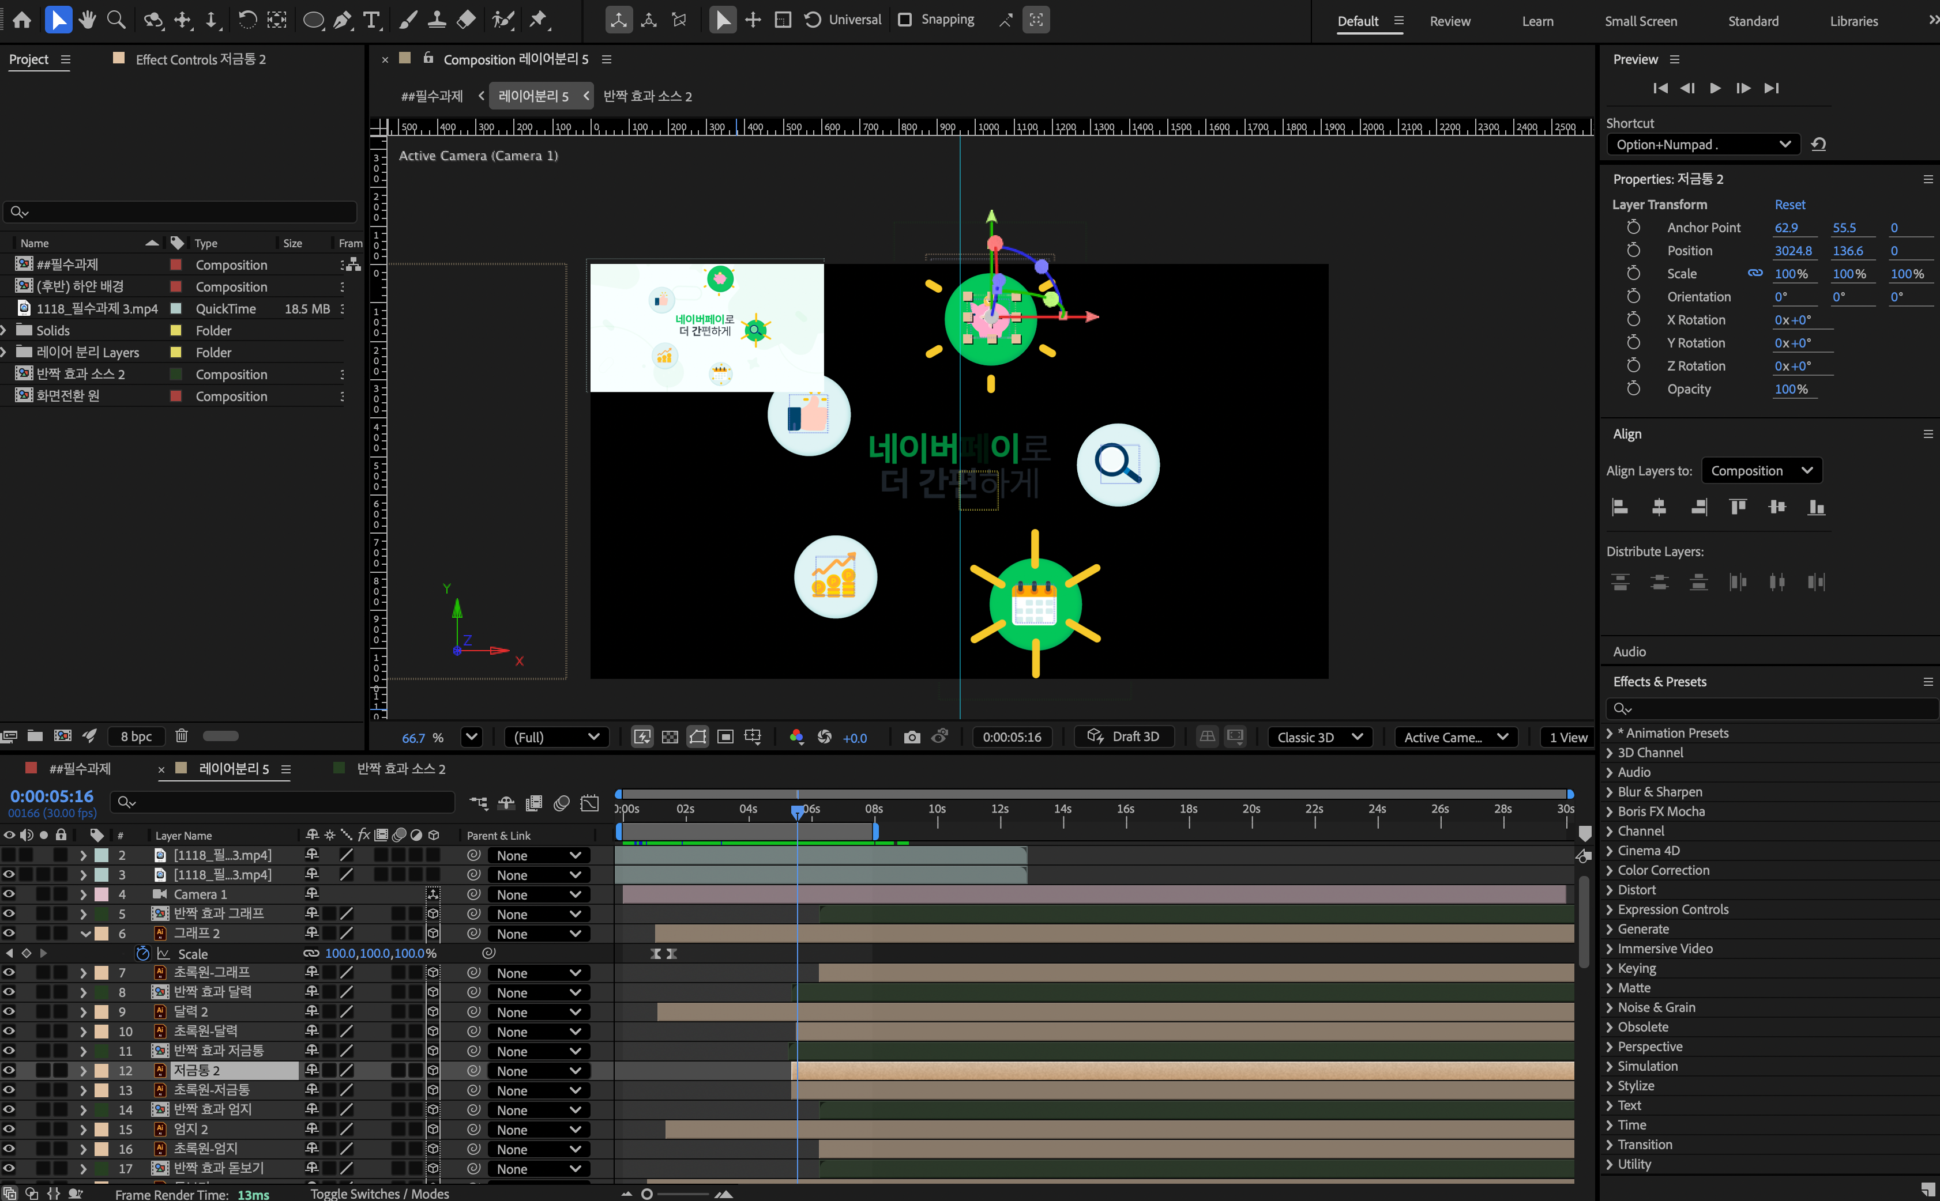The width and height of the screenshot is (1940, 1201).
Task: Open the 반짝 효과 소스 2 timeline tab
Action: pos(401,769)
